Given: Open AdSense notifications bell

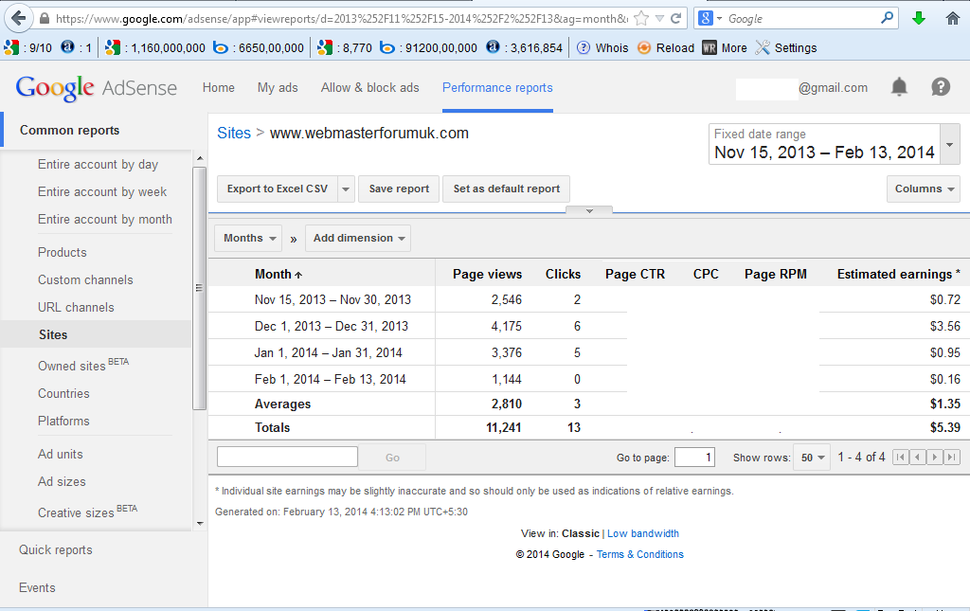Looking at the screenshot, I should (899, 87).
